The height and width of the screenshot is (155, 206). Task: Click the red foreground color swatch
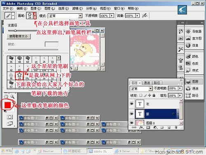click(x=7, y=105)
